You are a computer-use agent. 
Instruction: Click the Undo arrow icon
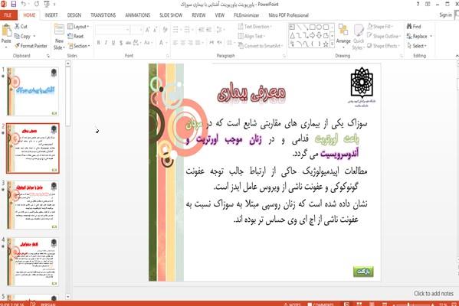pyautogui.click(x=24, y=4)
